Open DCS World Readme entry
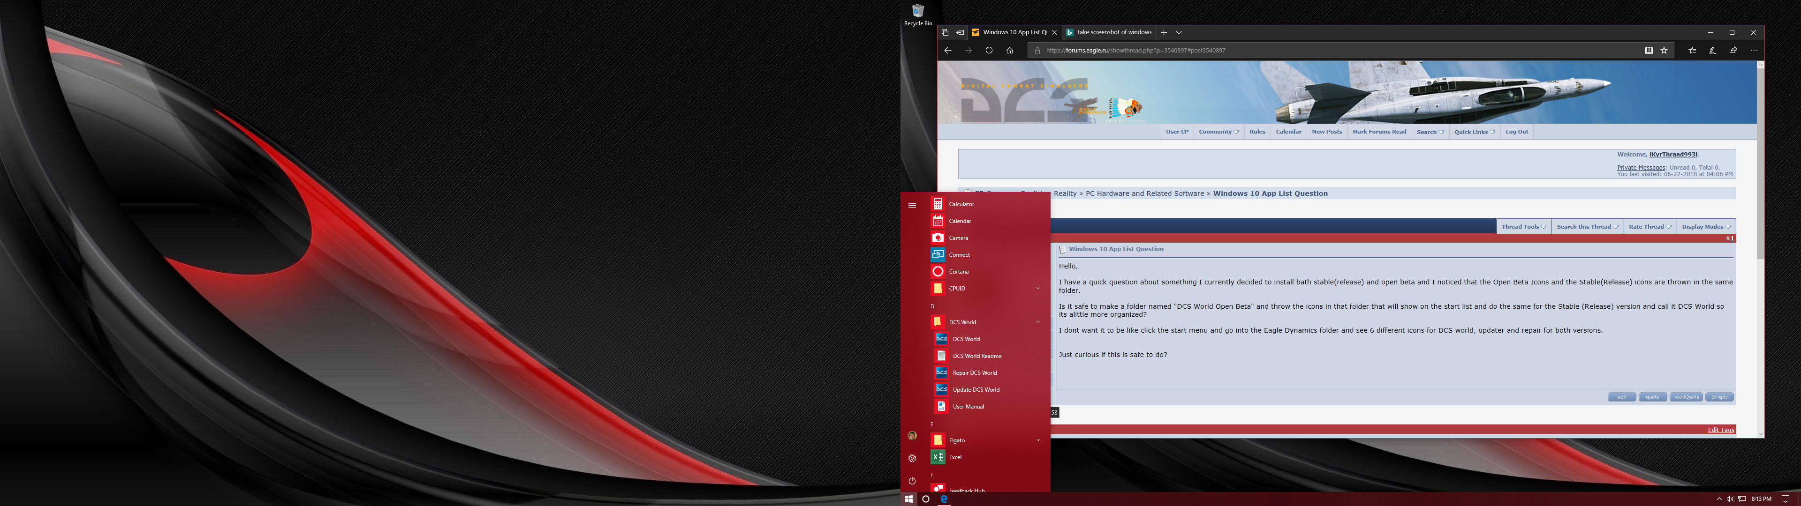1801x506 pixels. pyautogui.click(x=989, y=356)
